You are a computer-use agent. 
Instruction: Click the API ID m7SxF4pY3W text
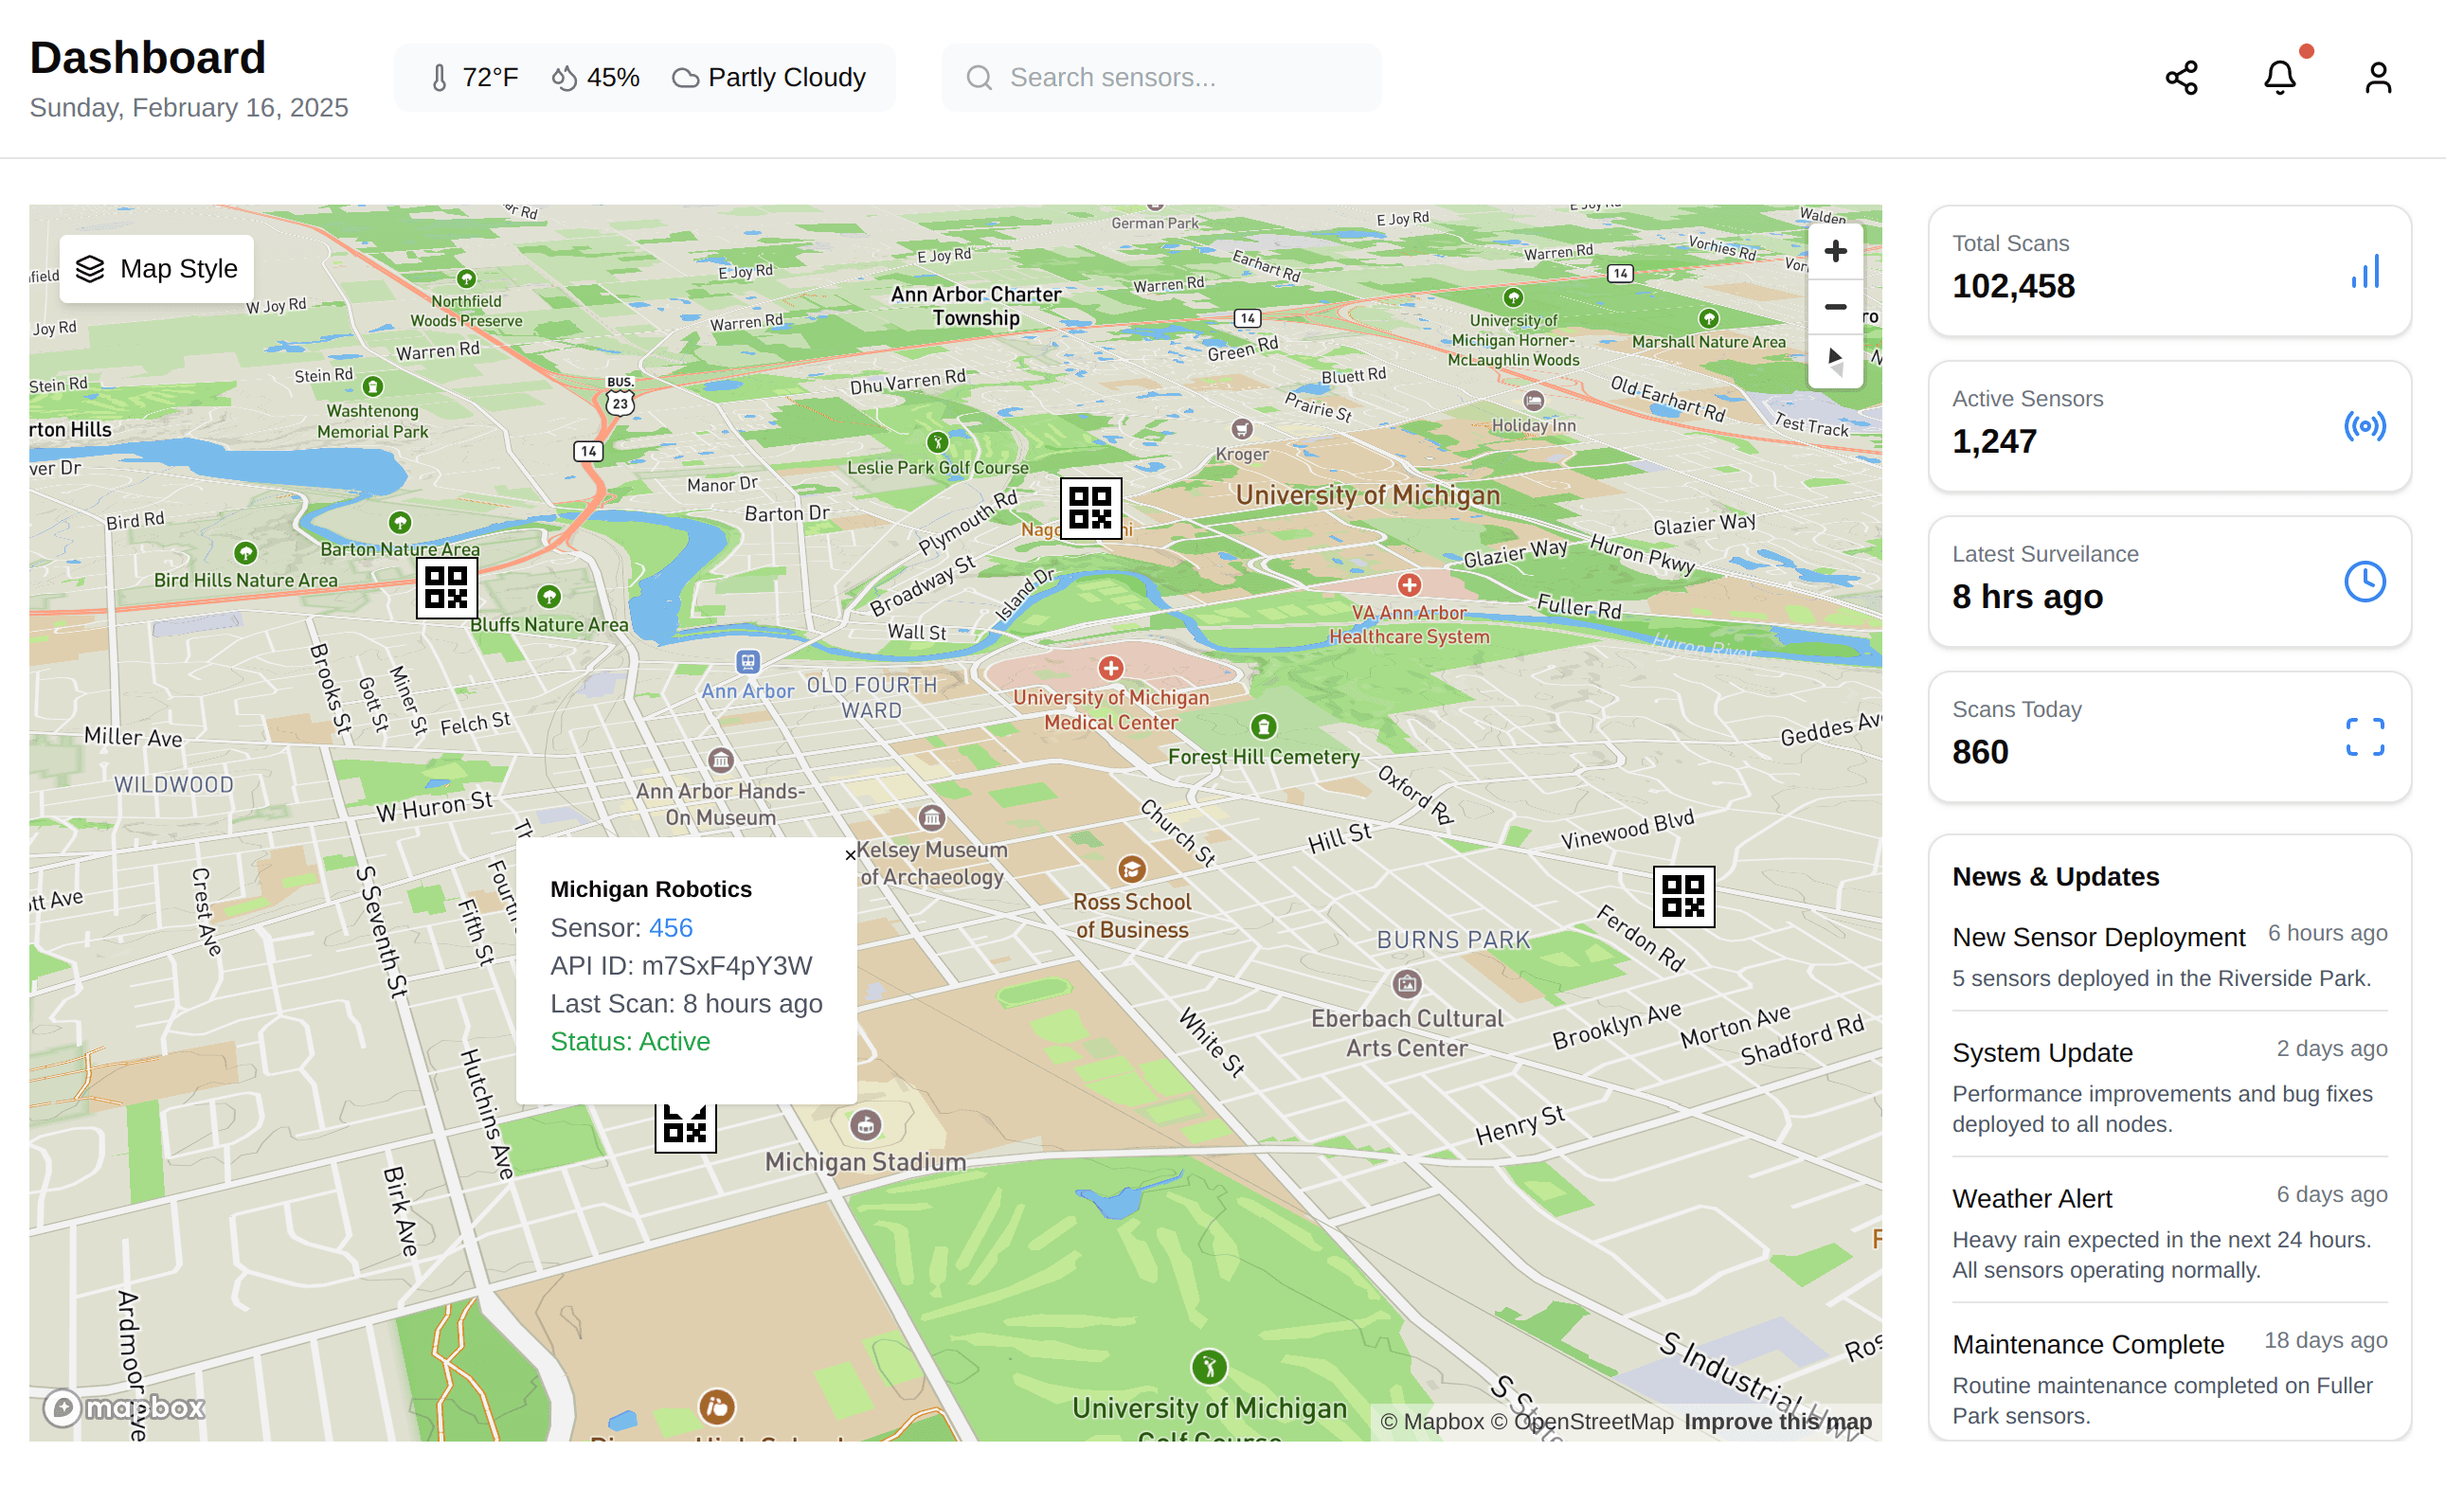(681, 966)
